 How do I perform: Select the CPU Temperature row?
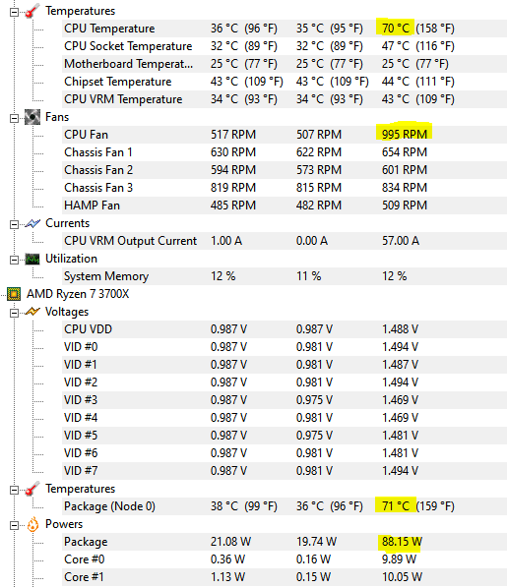pos(285,29)
